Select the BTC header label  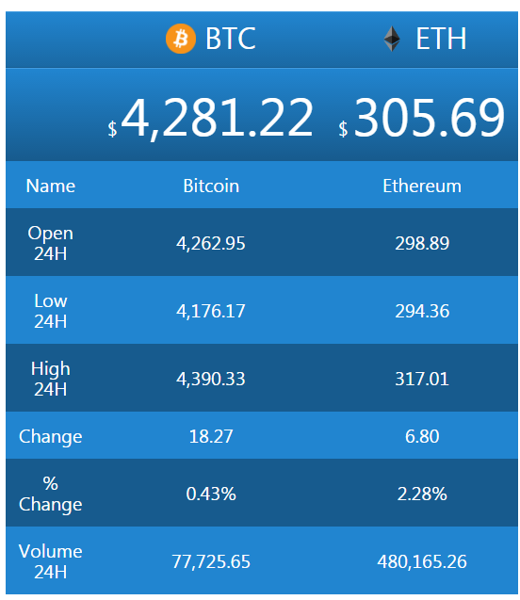[x=231, y=39]
